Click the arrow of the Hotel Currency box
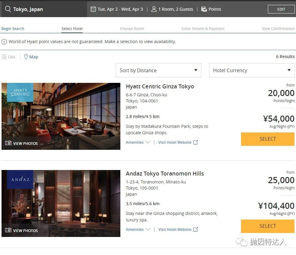Viewport: 296px width, 255px height. coord(289,70)
